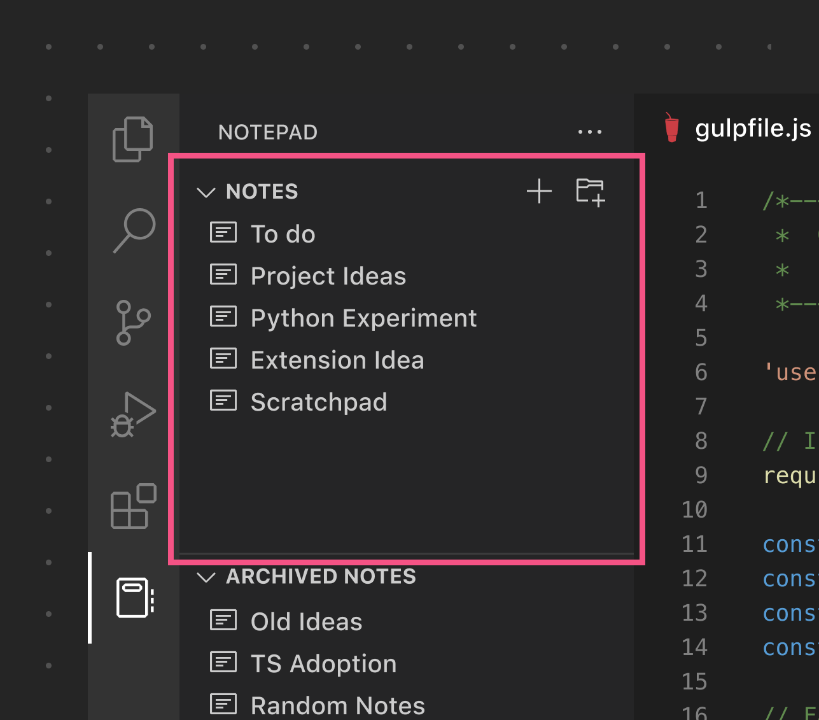This screenshot has height=720, width=819.
Task: Open the Project Ideas note
Action: tap(328, 275)
